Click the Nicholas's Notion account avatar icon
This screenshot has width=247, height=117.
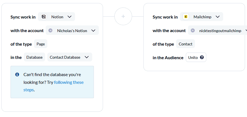pyautogui.click(x=50, y=30)
